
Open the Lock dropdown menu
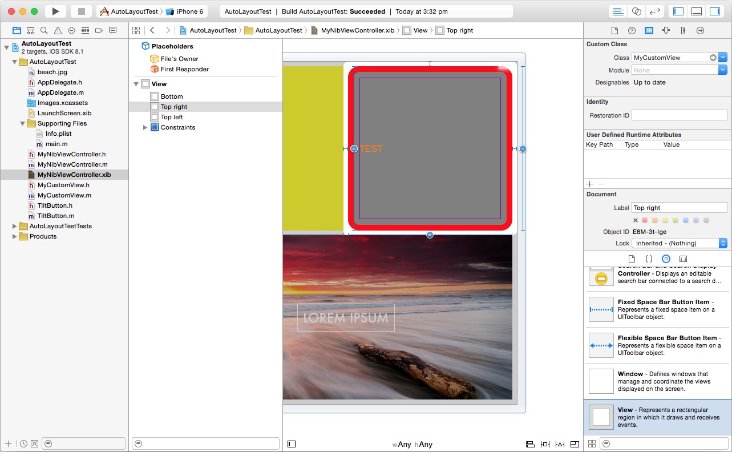[679, 243]
